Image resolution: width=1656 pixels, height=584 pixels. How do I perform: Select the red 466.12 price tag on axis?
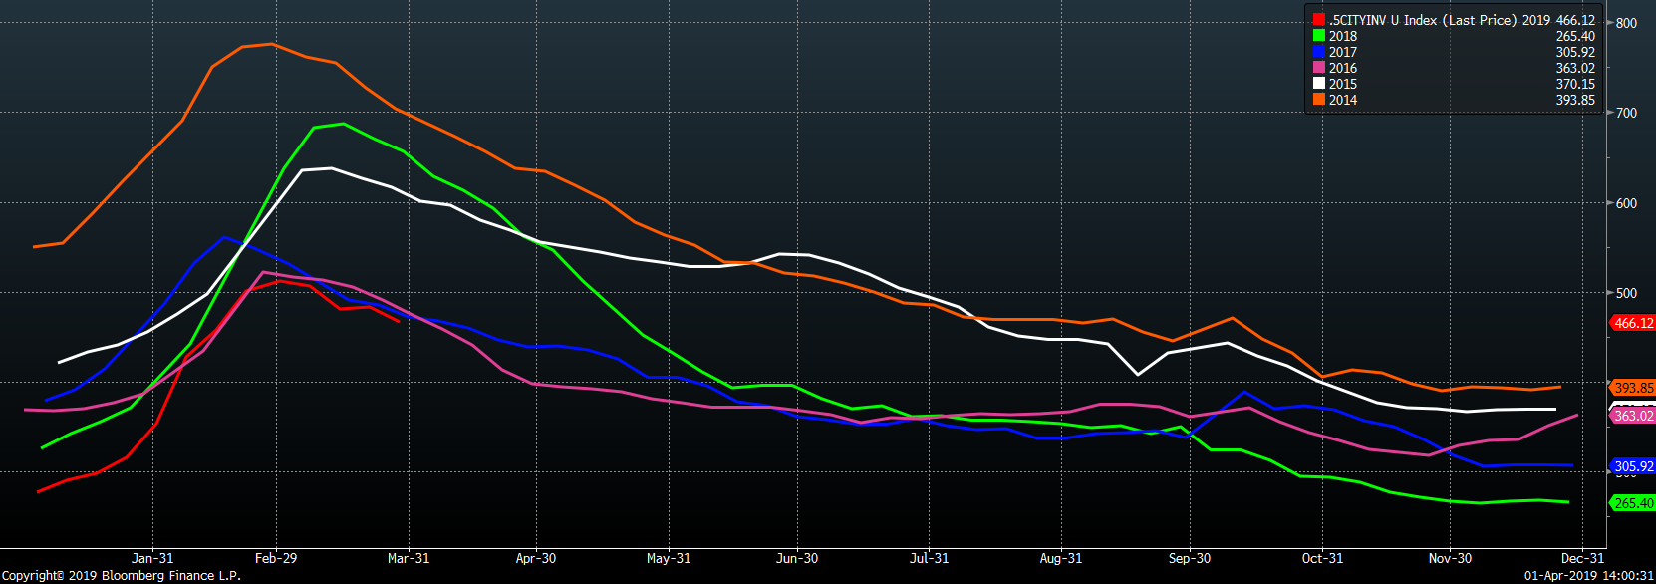coord(1633,323)
